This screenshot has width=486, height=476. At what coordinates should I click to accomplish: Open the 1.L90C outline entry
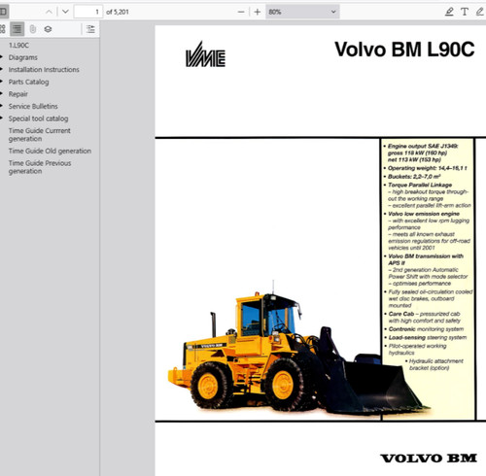(x=18, y=46)
